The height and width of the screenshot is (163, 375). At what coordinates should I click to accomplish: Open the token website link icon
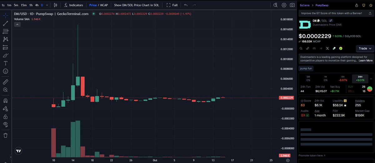pos(308,48)
